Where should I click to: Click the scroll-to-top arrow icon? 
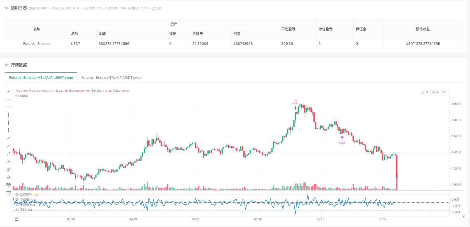(464, 217)
